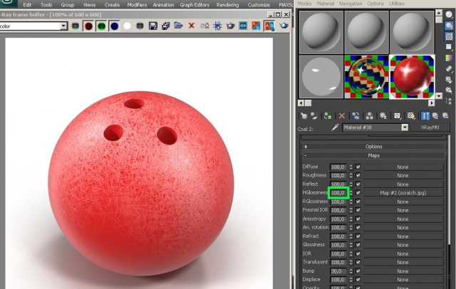Open Material Editor Utilities menu

397,4
